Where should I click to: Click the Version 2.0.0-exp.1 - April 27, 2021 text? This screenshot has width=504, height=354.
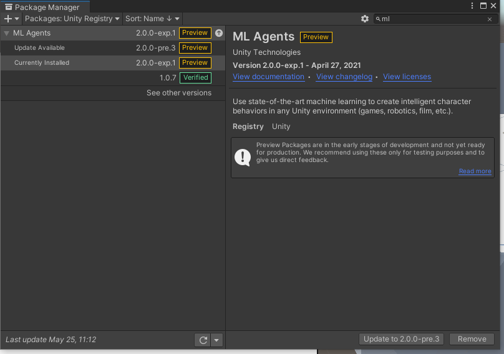(297, 65)
